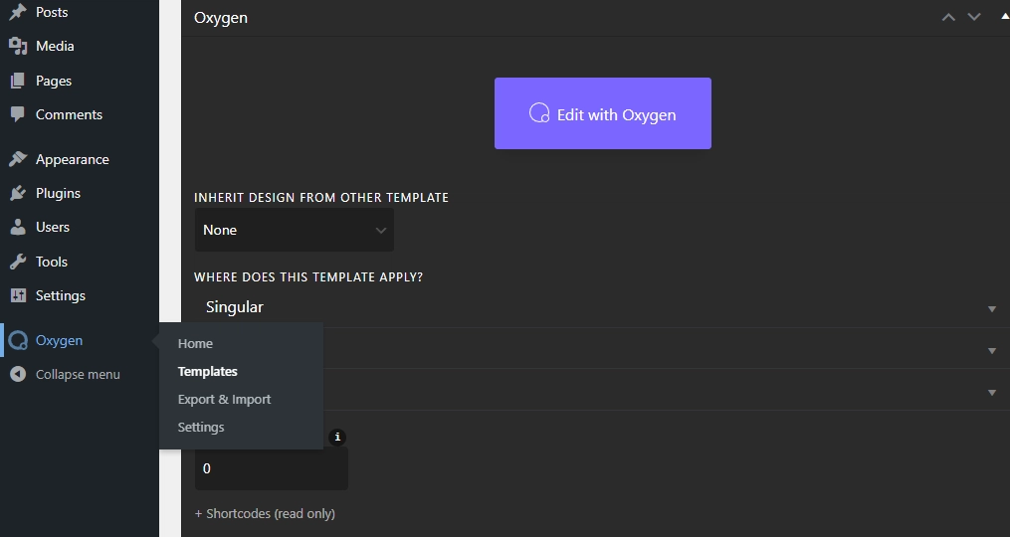The image size is (1010, 537).
Task: Toggle the Oxygen panel with the triangle
Action: [1005, 17]
